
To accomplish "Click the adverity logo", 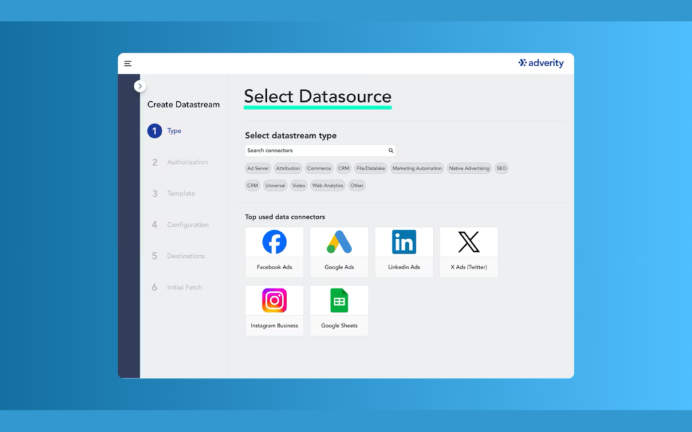I will [x=541, y=63].
